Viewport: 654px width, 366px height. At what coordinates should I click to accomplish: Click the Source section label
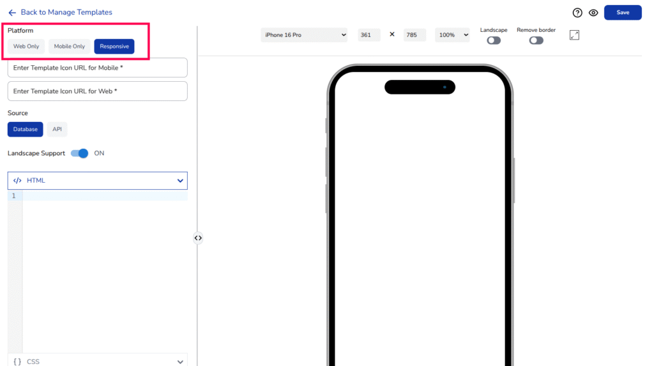17,113
